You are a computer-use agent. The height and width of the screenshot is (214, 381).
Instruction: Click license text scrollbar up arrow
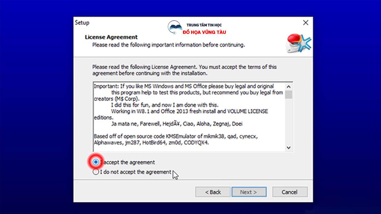tap(288, 86)
